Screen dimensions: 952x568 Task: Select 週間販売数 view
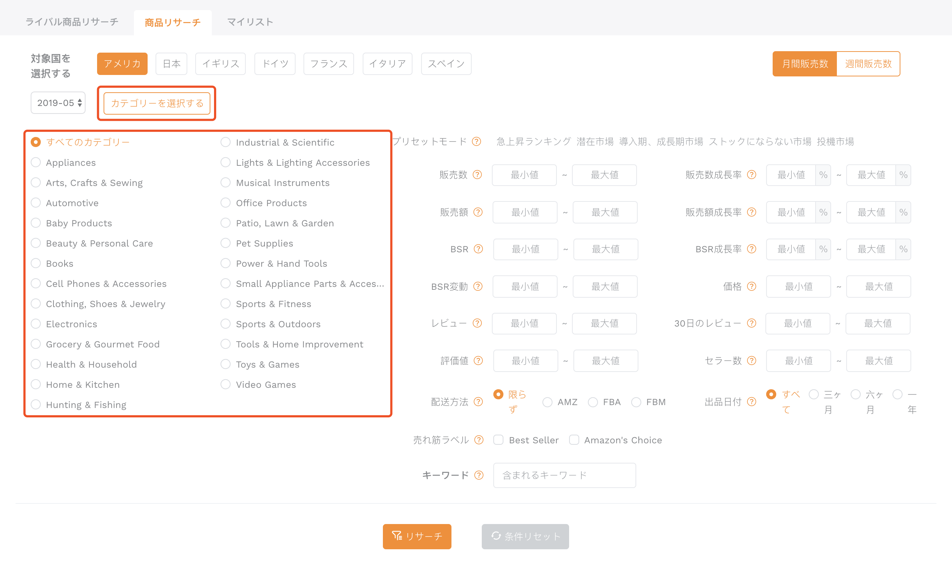click(868, 64)
